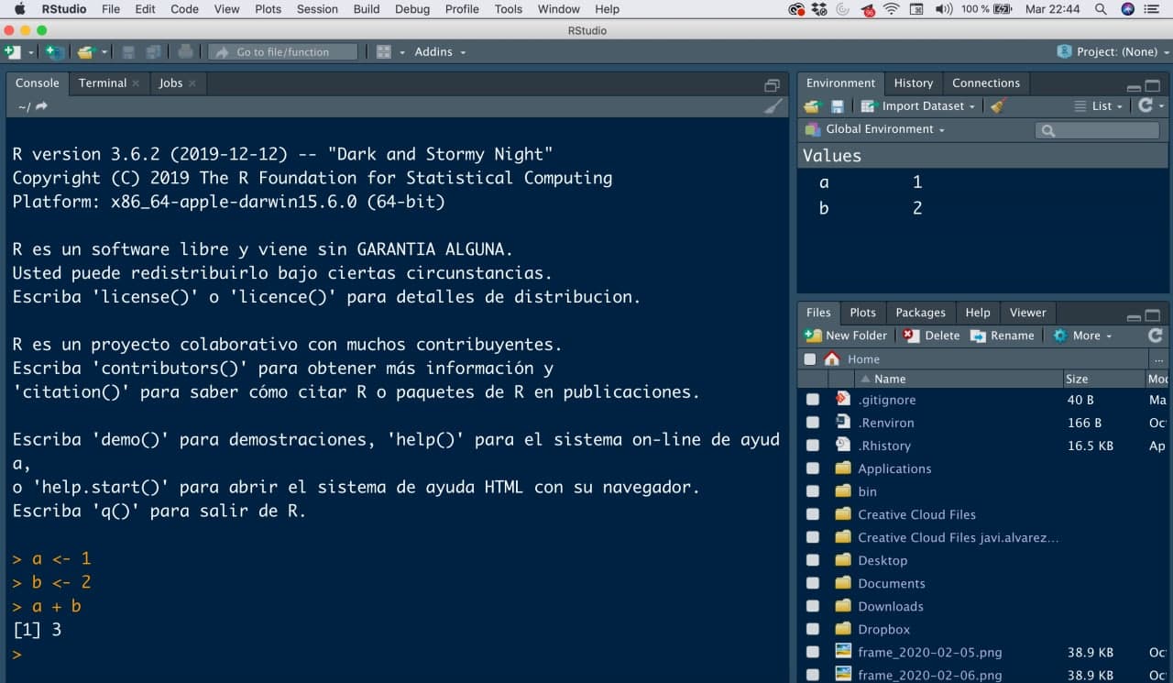
Task: Click the home directory house icon
Action: 832,359
